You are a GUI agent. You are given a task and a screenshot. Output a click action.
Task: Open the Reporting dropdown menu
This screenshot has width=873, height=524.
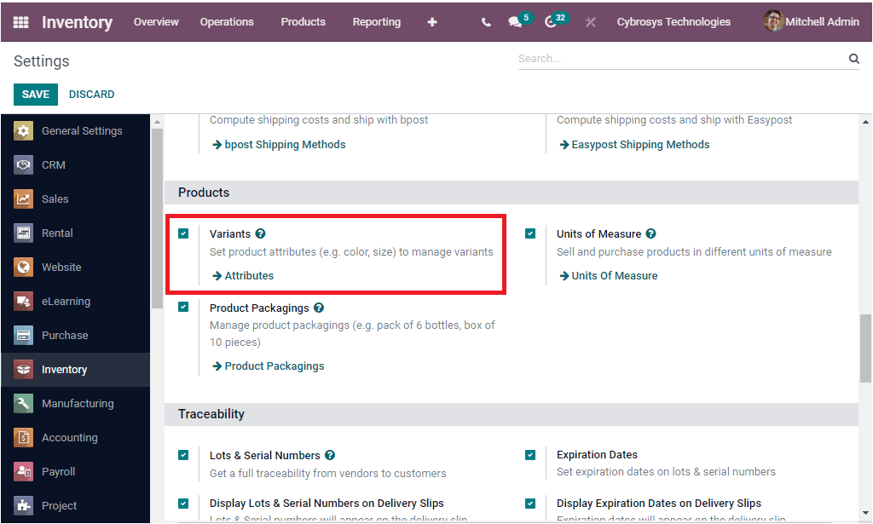pos(376,22)
